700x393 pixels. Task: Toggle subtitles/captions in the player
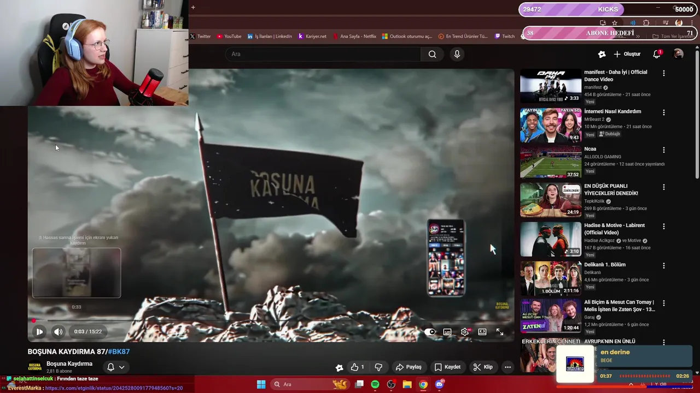coord(447,332)
